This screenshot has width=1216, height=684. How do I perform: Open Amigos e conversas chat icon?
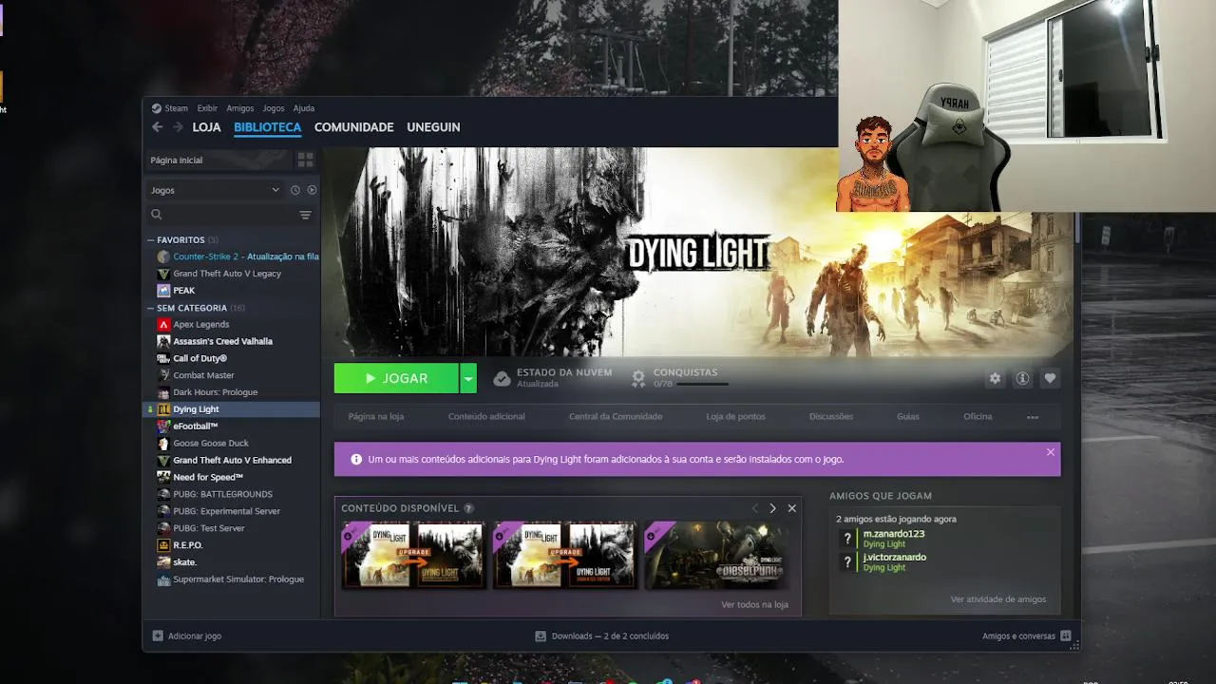[1066, 636]
